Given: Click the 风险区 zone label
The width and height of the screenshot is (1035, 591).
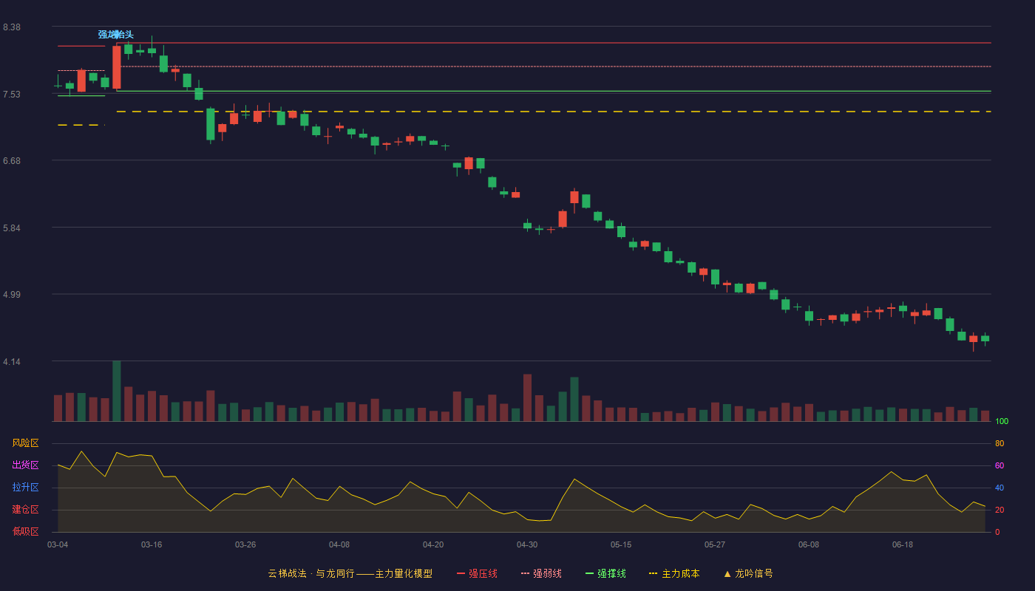Looking at the screenshot, I should tap(25, 443).
